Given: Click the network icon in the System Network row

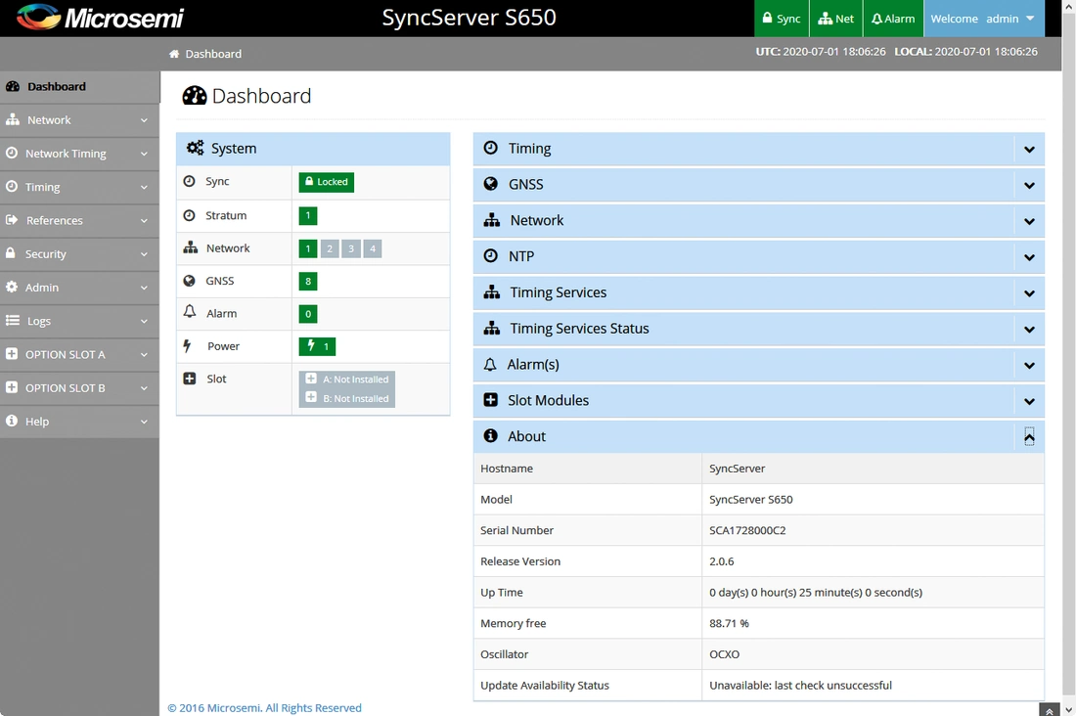Looking at the screenshot, I should pyautogui.click(x=190, y=247).
